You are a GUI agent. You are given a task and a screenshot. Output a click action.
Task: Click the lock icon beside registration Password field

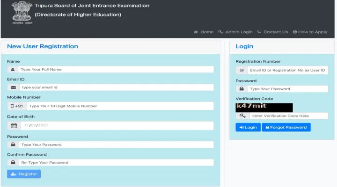click(13, 145)
